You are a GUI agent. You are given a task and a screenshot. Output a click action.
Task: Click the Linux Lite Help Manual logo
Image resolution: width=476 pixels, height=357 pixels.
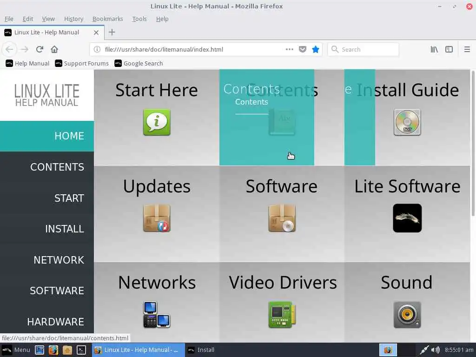pos(47,95)
